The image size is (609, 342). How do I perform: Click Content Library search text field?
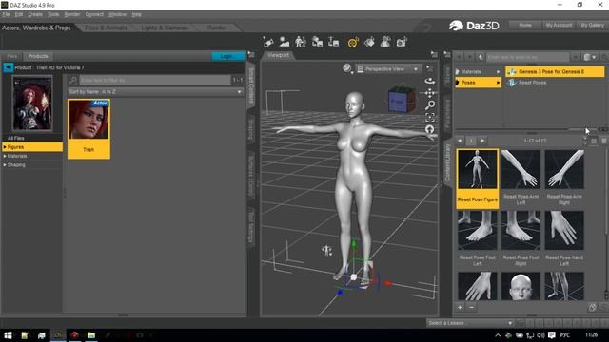527,57
